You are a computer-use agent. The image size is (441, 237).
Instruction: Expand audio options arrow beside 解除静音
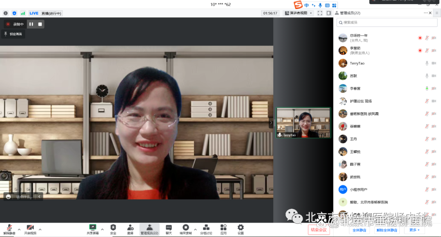click(x=19, y=229)
